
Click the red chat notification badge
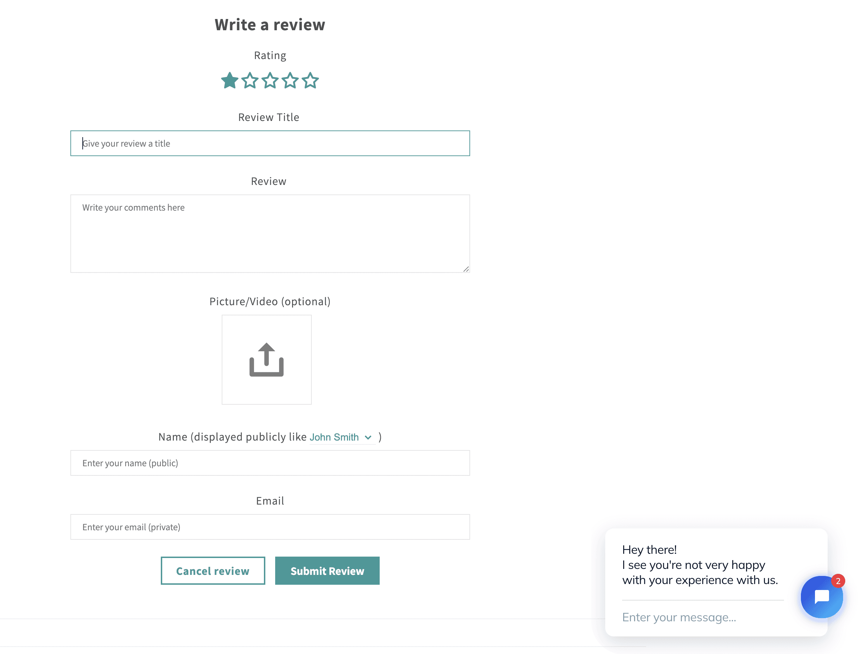pyautogui.click(x=838, y=581)
